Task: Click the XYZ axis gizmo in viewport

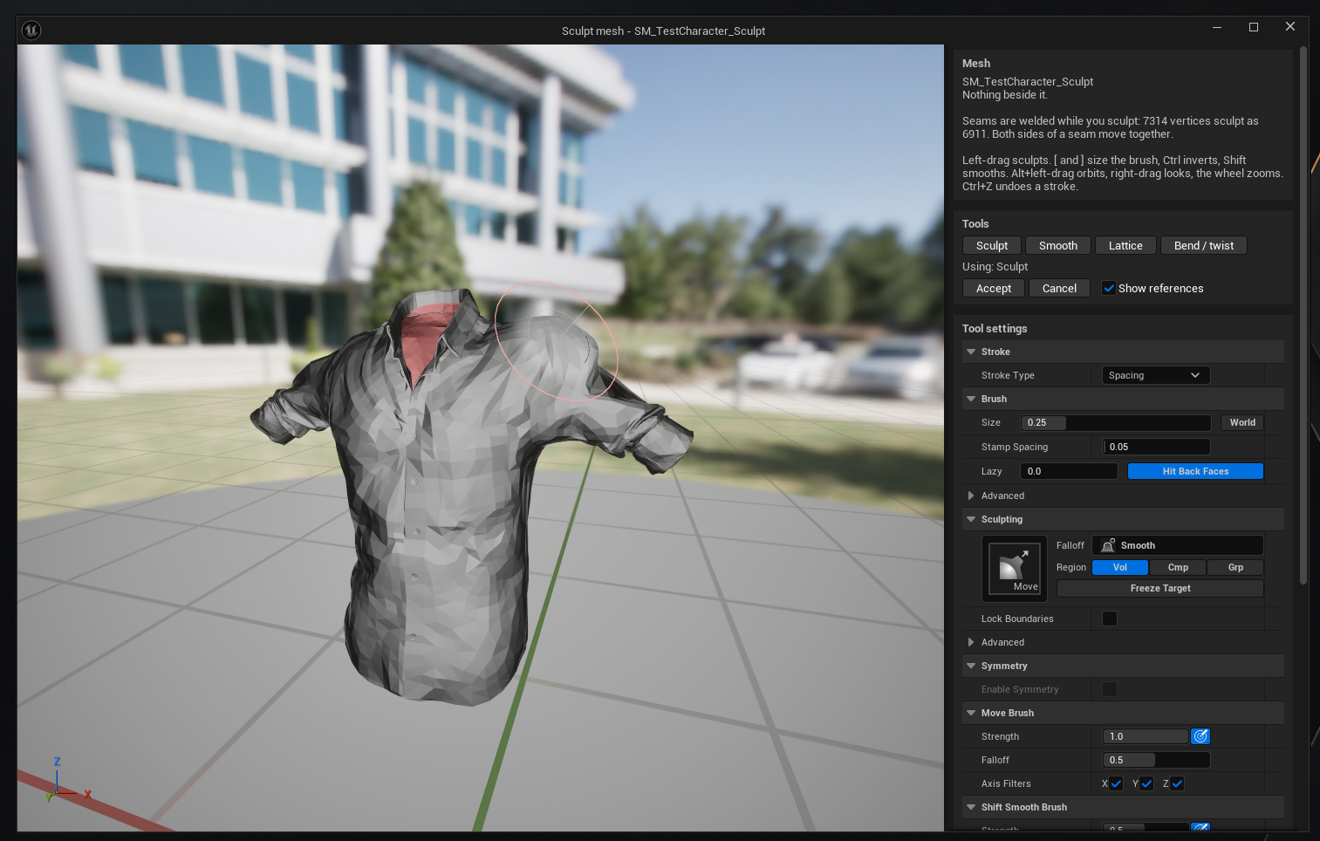Action: tap(66, 781)
